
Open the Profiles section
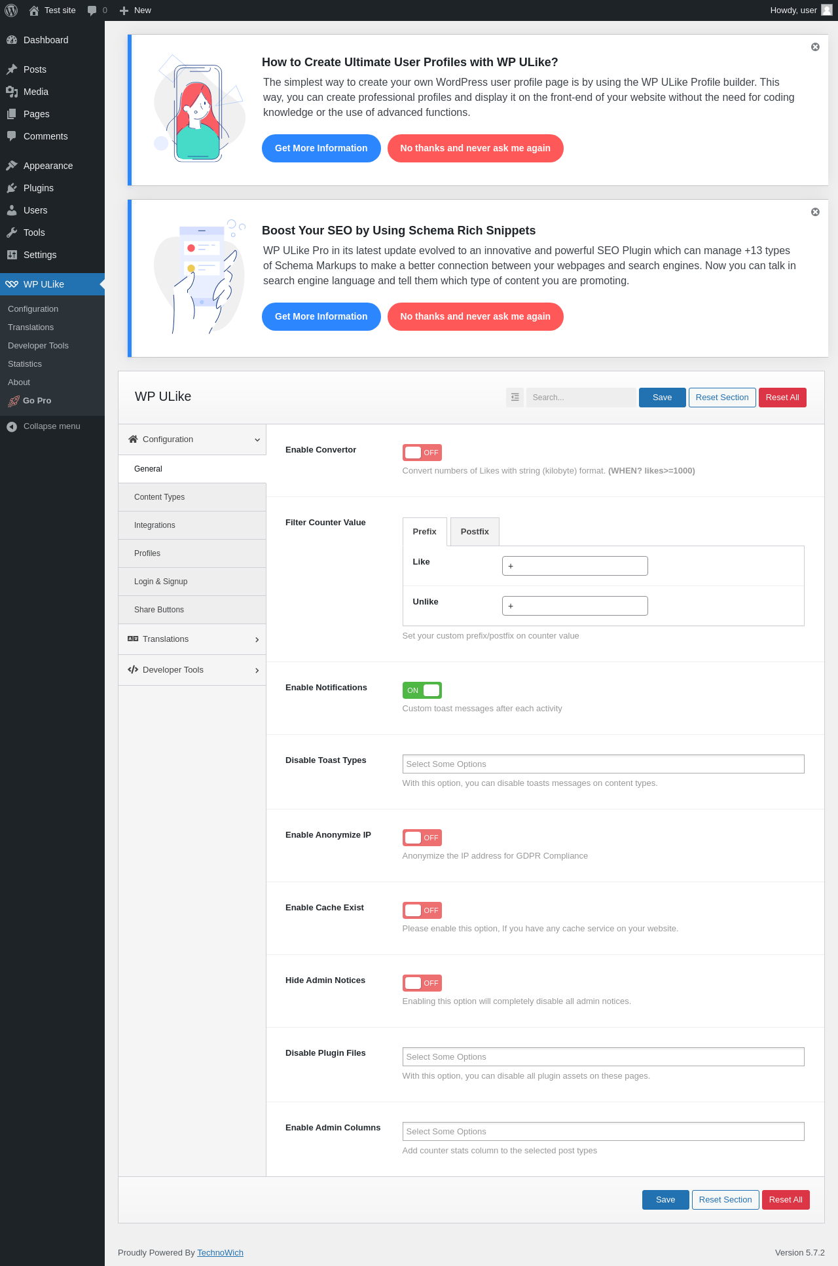(x=192, y=553)
